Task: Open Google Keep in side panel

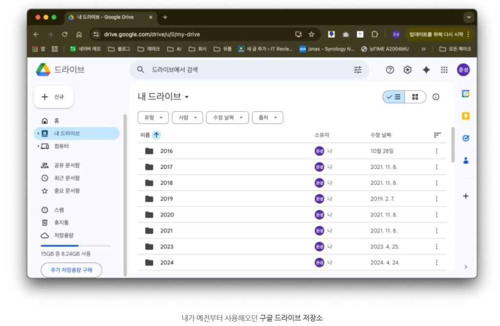Action: [465, 116]
